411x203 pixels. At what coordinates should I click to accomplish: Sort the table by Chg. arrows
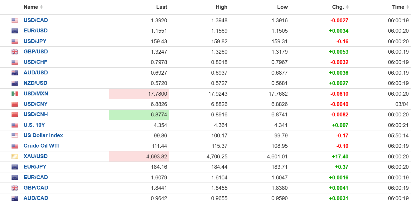pyautogui.click(x=347, y=7)
